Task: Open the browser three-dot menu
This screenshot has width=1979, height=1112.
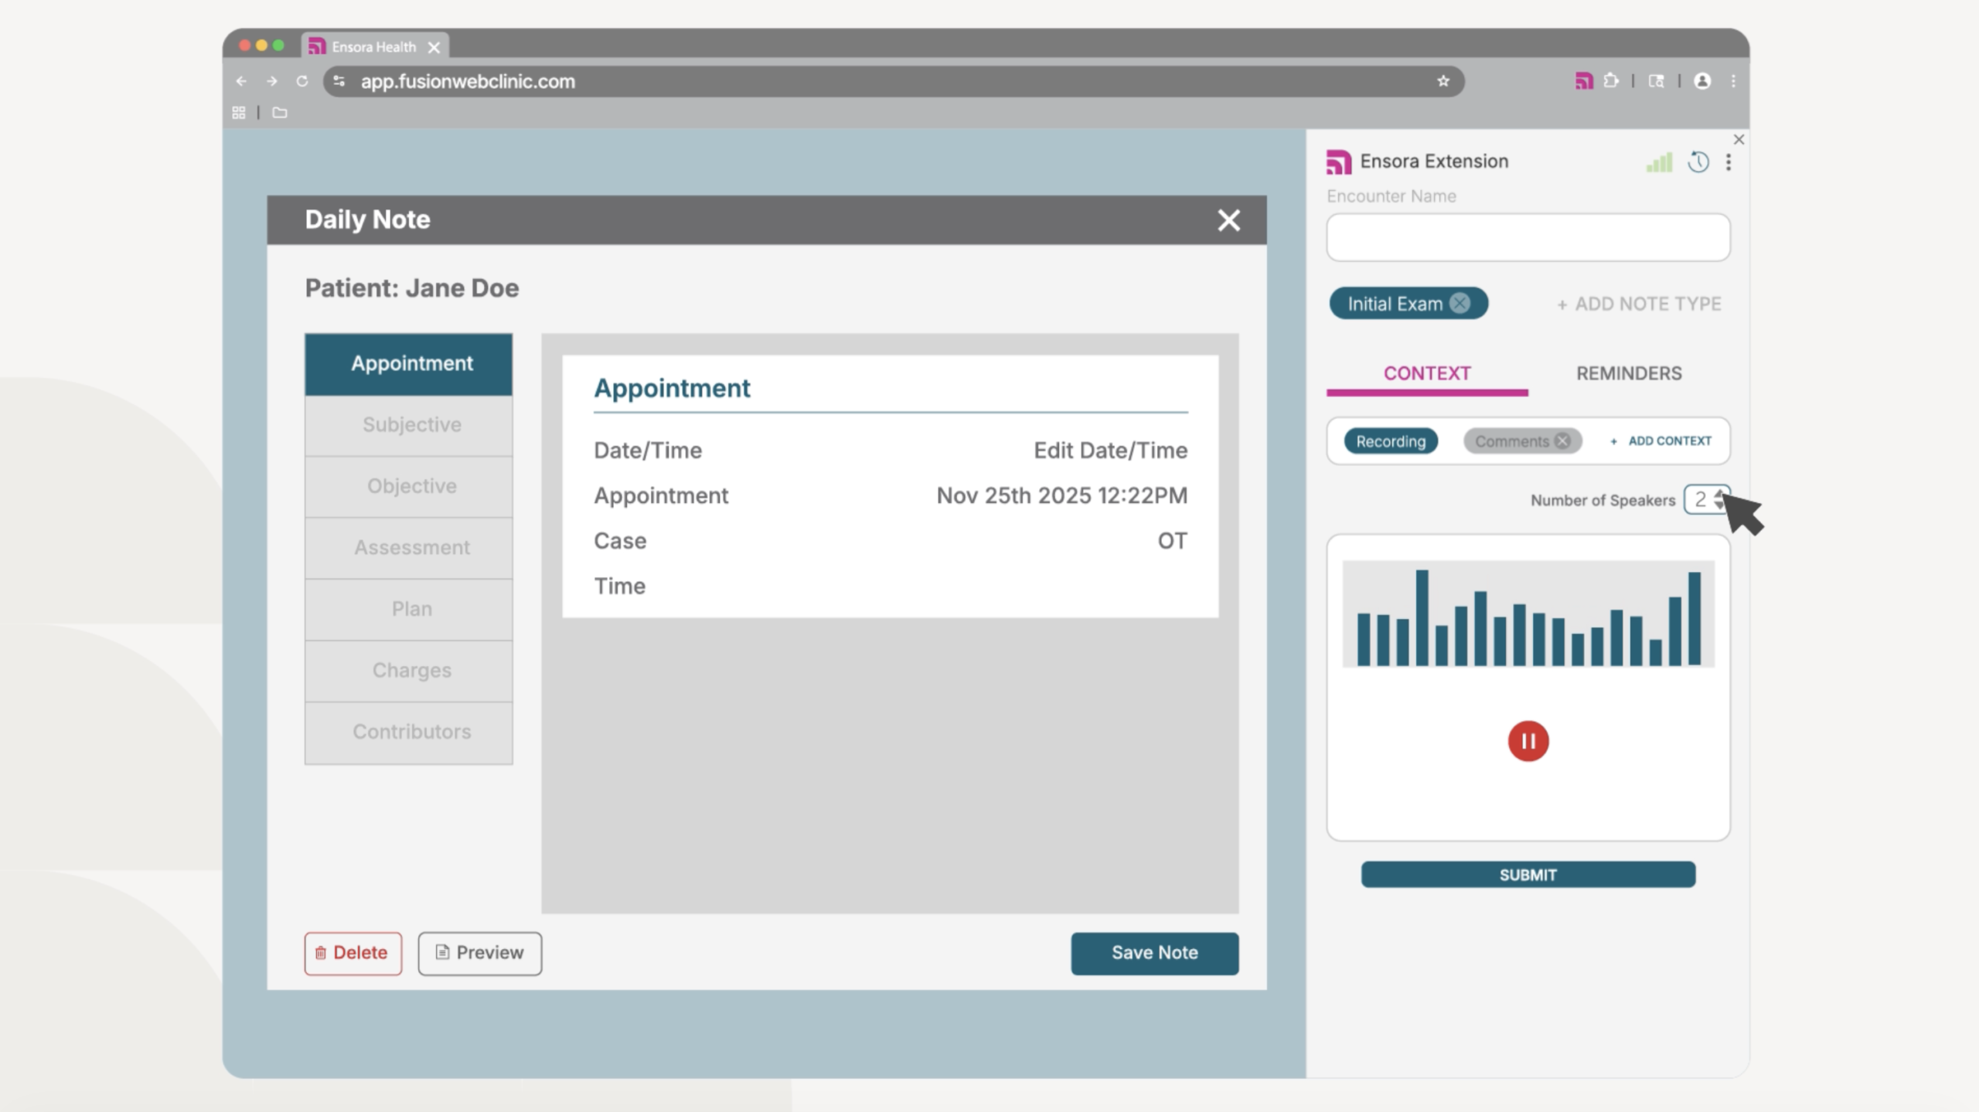Action: click(1733, 80)
